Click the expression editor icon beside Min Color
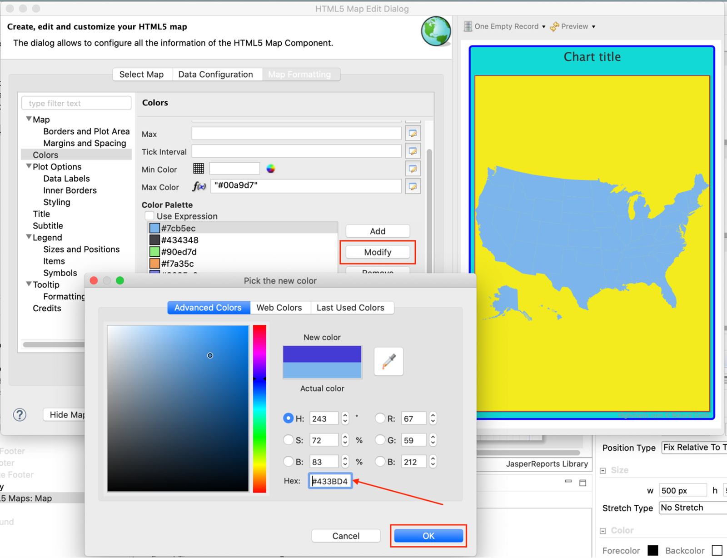The width and height of the screenshot is (727, 558). (413, 169)
